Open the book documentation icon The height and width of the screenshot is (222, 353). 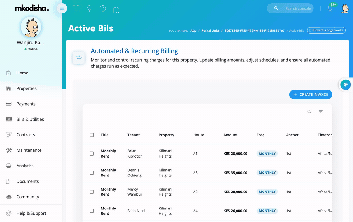[x=116, y=10]
